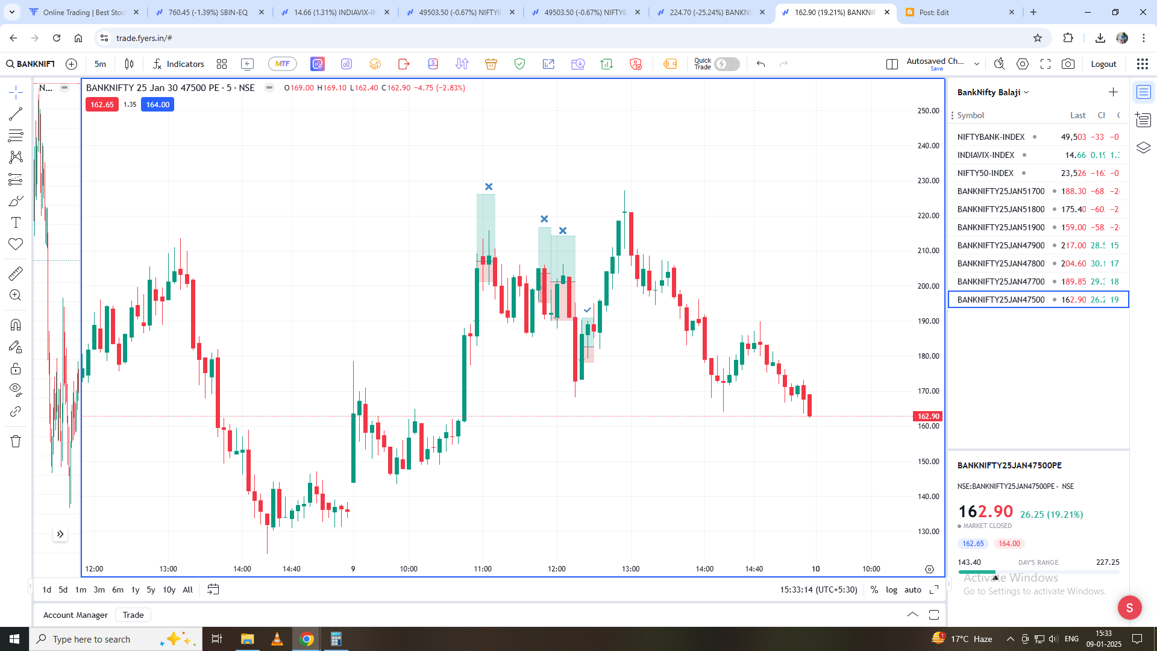Open the Trade tab at bottom

[x=133, y=615]
